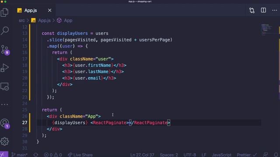Click return keyword on line 25

[x=49, y=110]
